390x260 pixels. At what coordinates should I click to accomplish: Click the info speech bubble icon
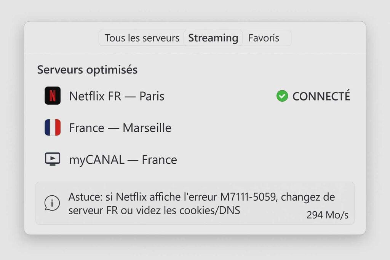pyautogui.click(x=52, y=203)
